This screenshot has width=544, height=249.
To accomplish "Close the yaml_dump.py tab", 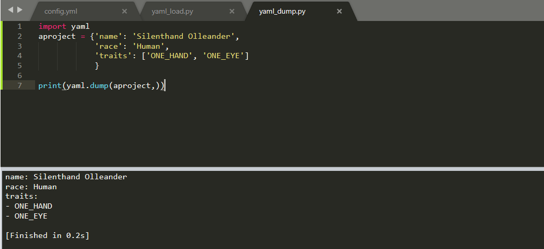I will coord(339,12).
